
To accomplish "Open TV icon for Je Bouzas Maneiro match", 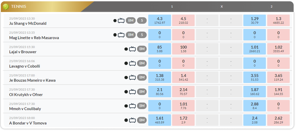I will (x=132, y=78).
